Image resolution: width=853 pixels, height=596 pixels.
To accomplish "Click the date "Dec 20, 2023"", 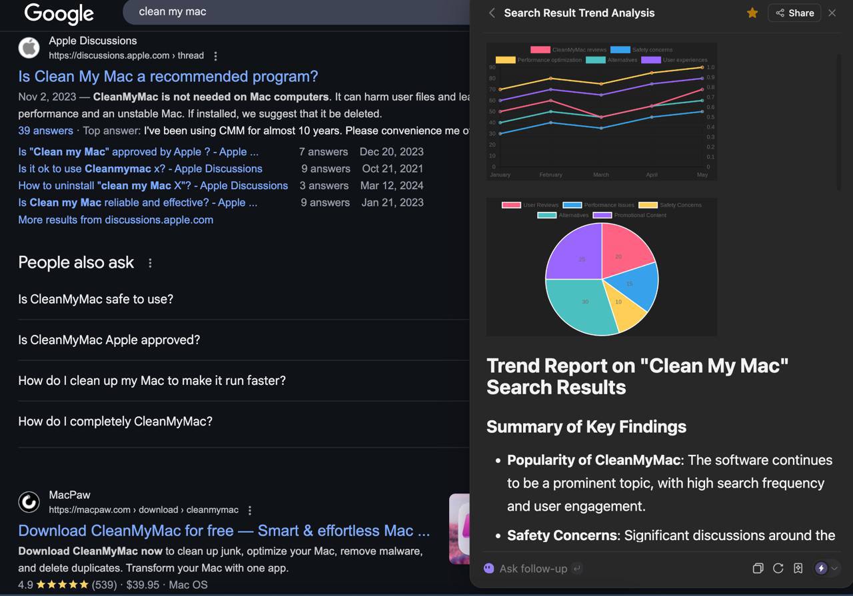I will [392, 152].
